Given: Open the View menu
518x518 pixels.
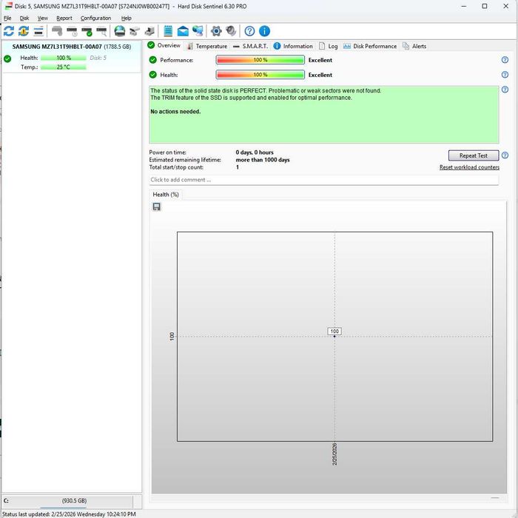Looking at the screenshot, I should [43, 18].
